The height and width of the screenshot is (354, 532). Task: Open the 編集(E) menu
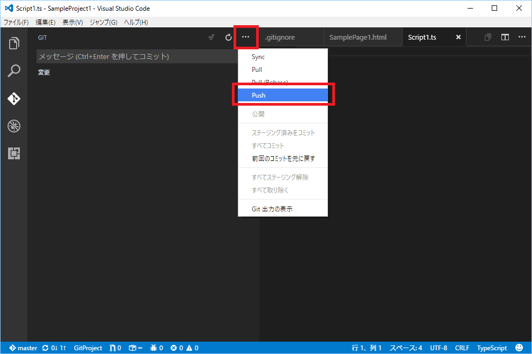pos(46,23)
